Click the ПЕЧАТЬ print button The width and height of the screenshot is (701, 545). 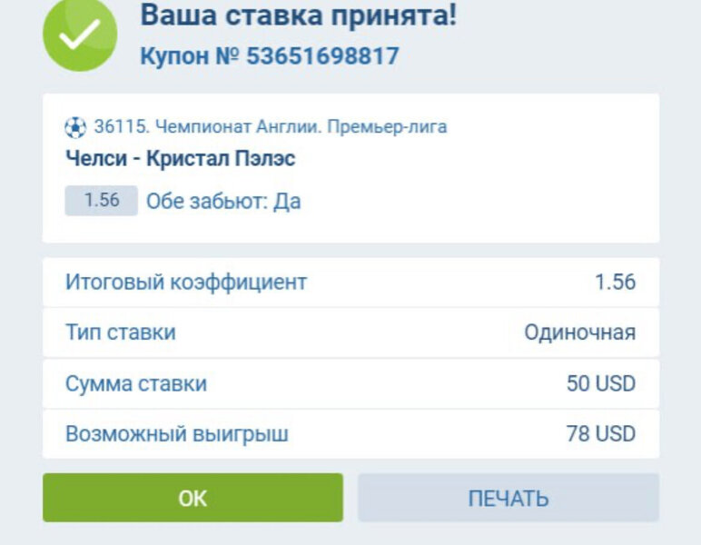508,498
